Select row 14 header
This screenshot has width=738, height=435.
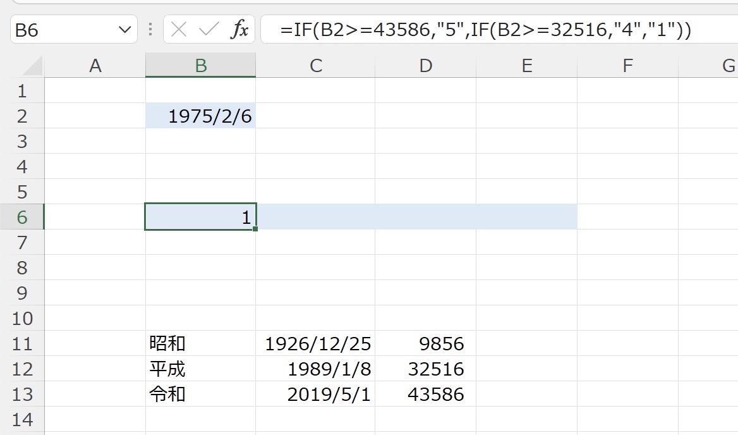tap(22, 419)
